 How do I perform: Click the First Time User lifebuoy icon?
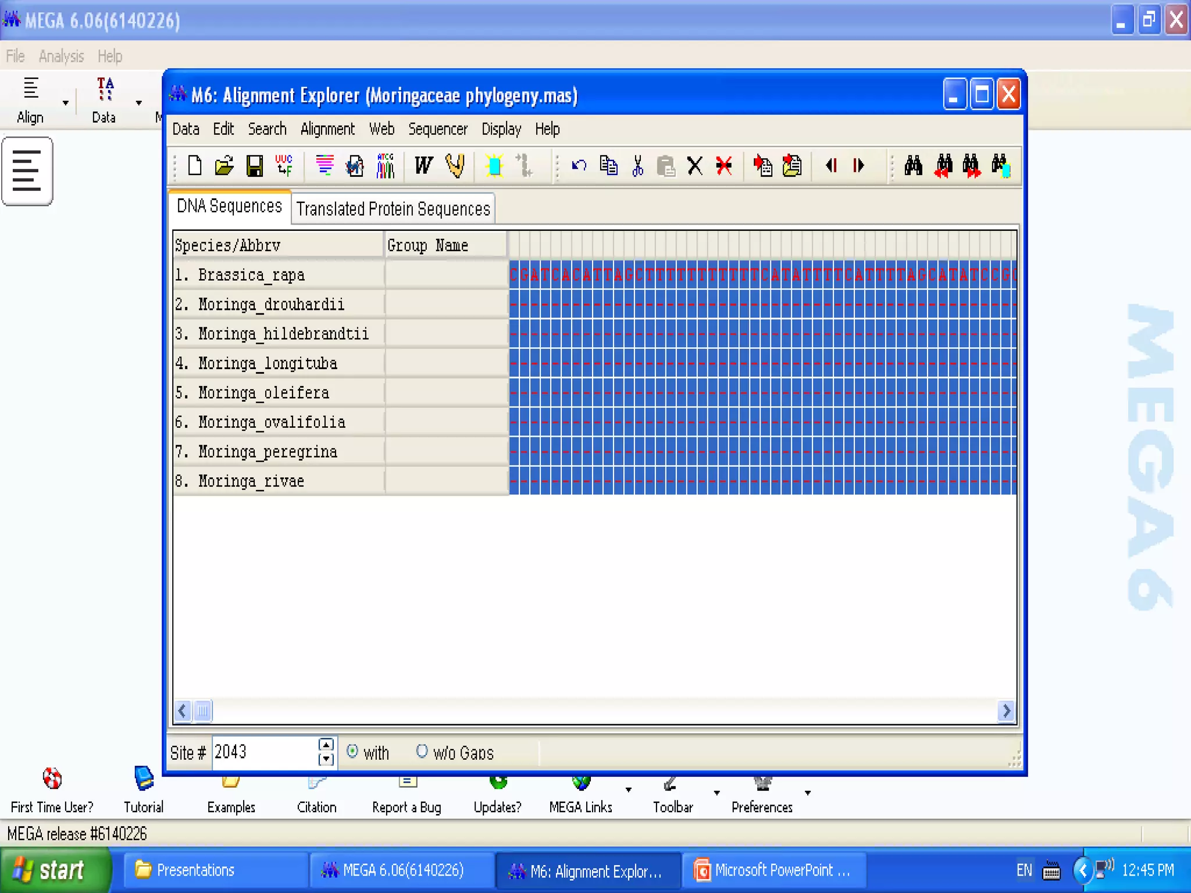(52, 778)
